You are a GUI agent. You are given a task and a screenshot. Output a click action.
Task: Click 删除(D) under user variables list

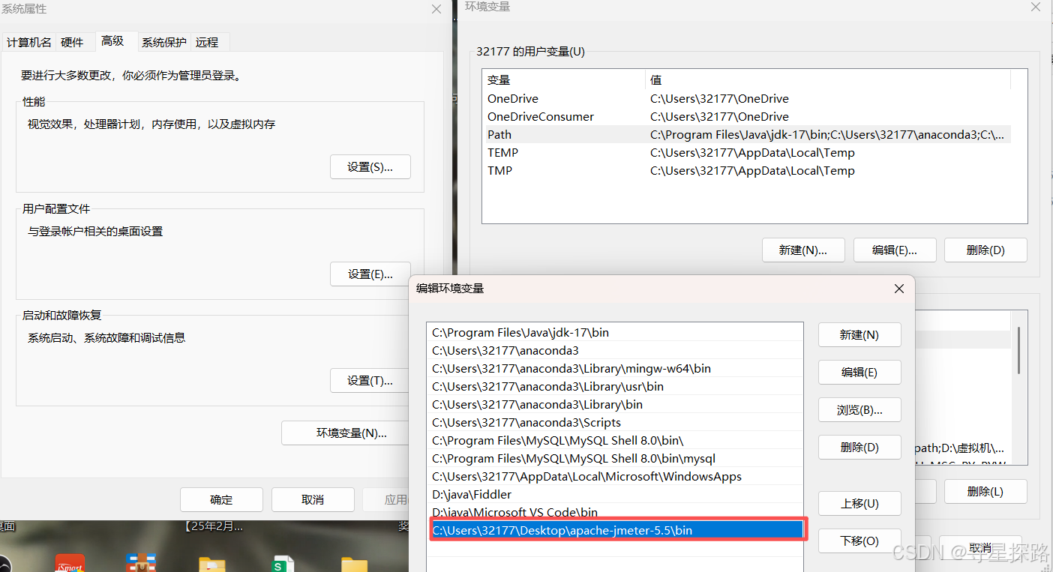click(x=985, y=250)
